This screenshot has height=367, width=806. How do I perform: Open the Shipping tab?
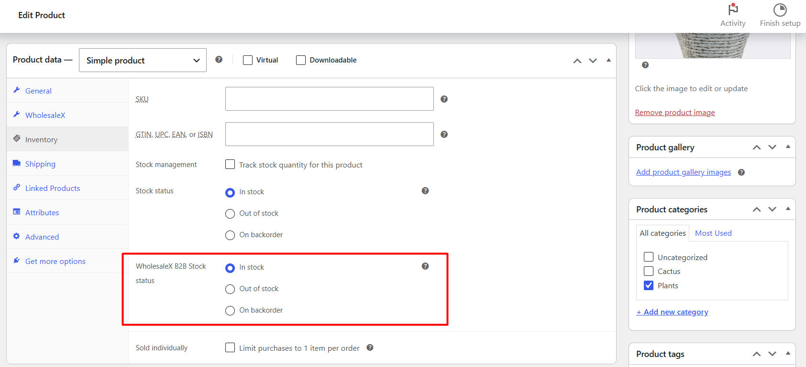(67, 164)
